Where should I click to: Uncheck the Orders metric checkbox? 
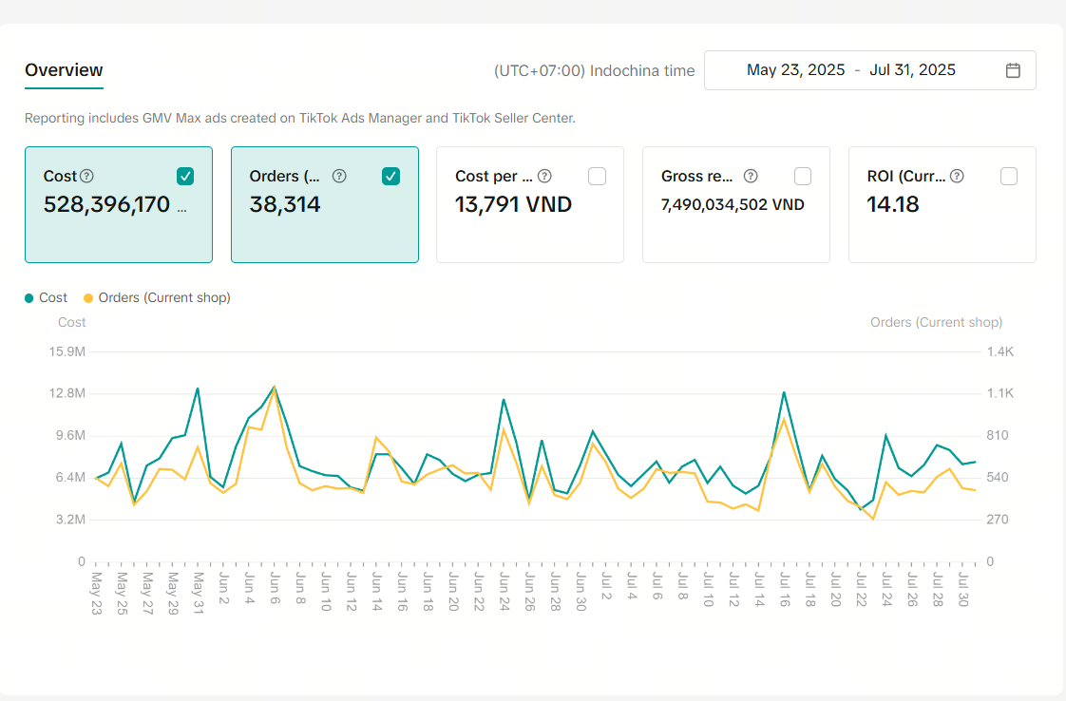[390, 176]
